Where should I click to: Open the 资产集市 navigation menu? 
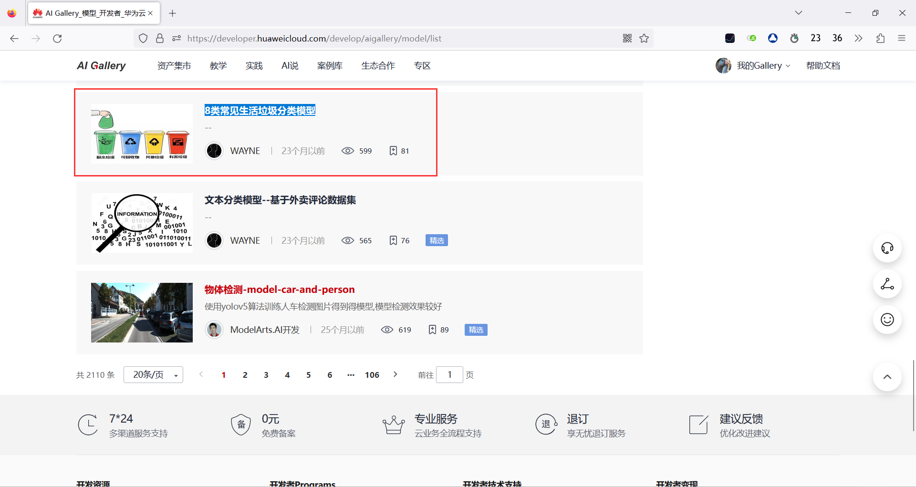(x=174, y=65)
